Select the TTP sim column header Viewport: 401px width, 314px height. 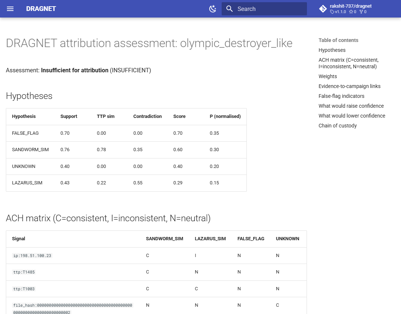106,116
